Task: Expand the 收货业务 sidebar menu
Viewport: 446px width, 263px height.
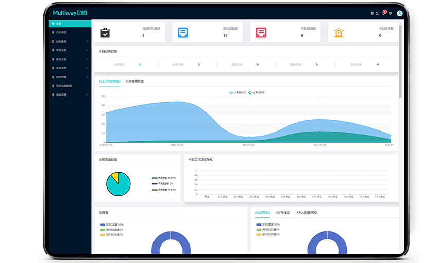Action: point(64,50)
